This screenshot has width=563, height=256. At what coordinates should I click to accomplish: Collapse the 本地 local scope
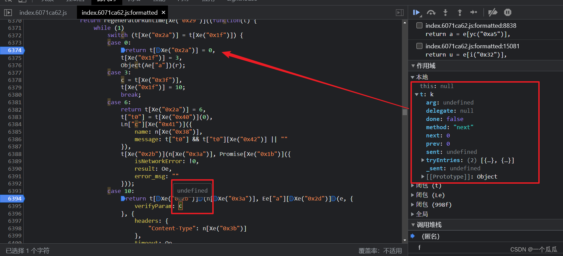[x=413, y=77]
